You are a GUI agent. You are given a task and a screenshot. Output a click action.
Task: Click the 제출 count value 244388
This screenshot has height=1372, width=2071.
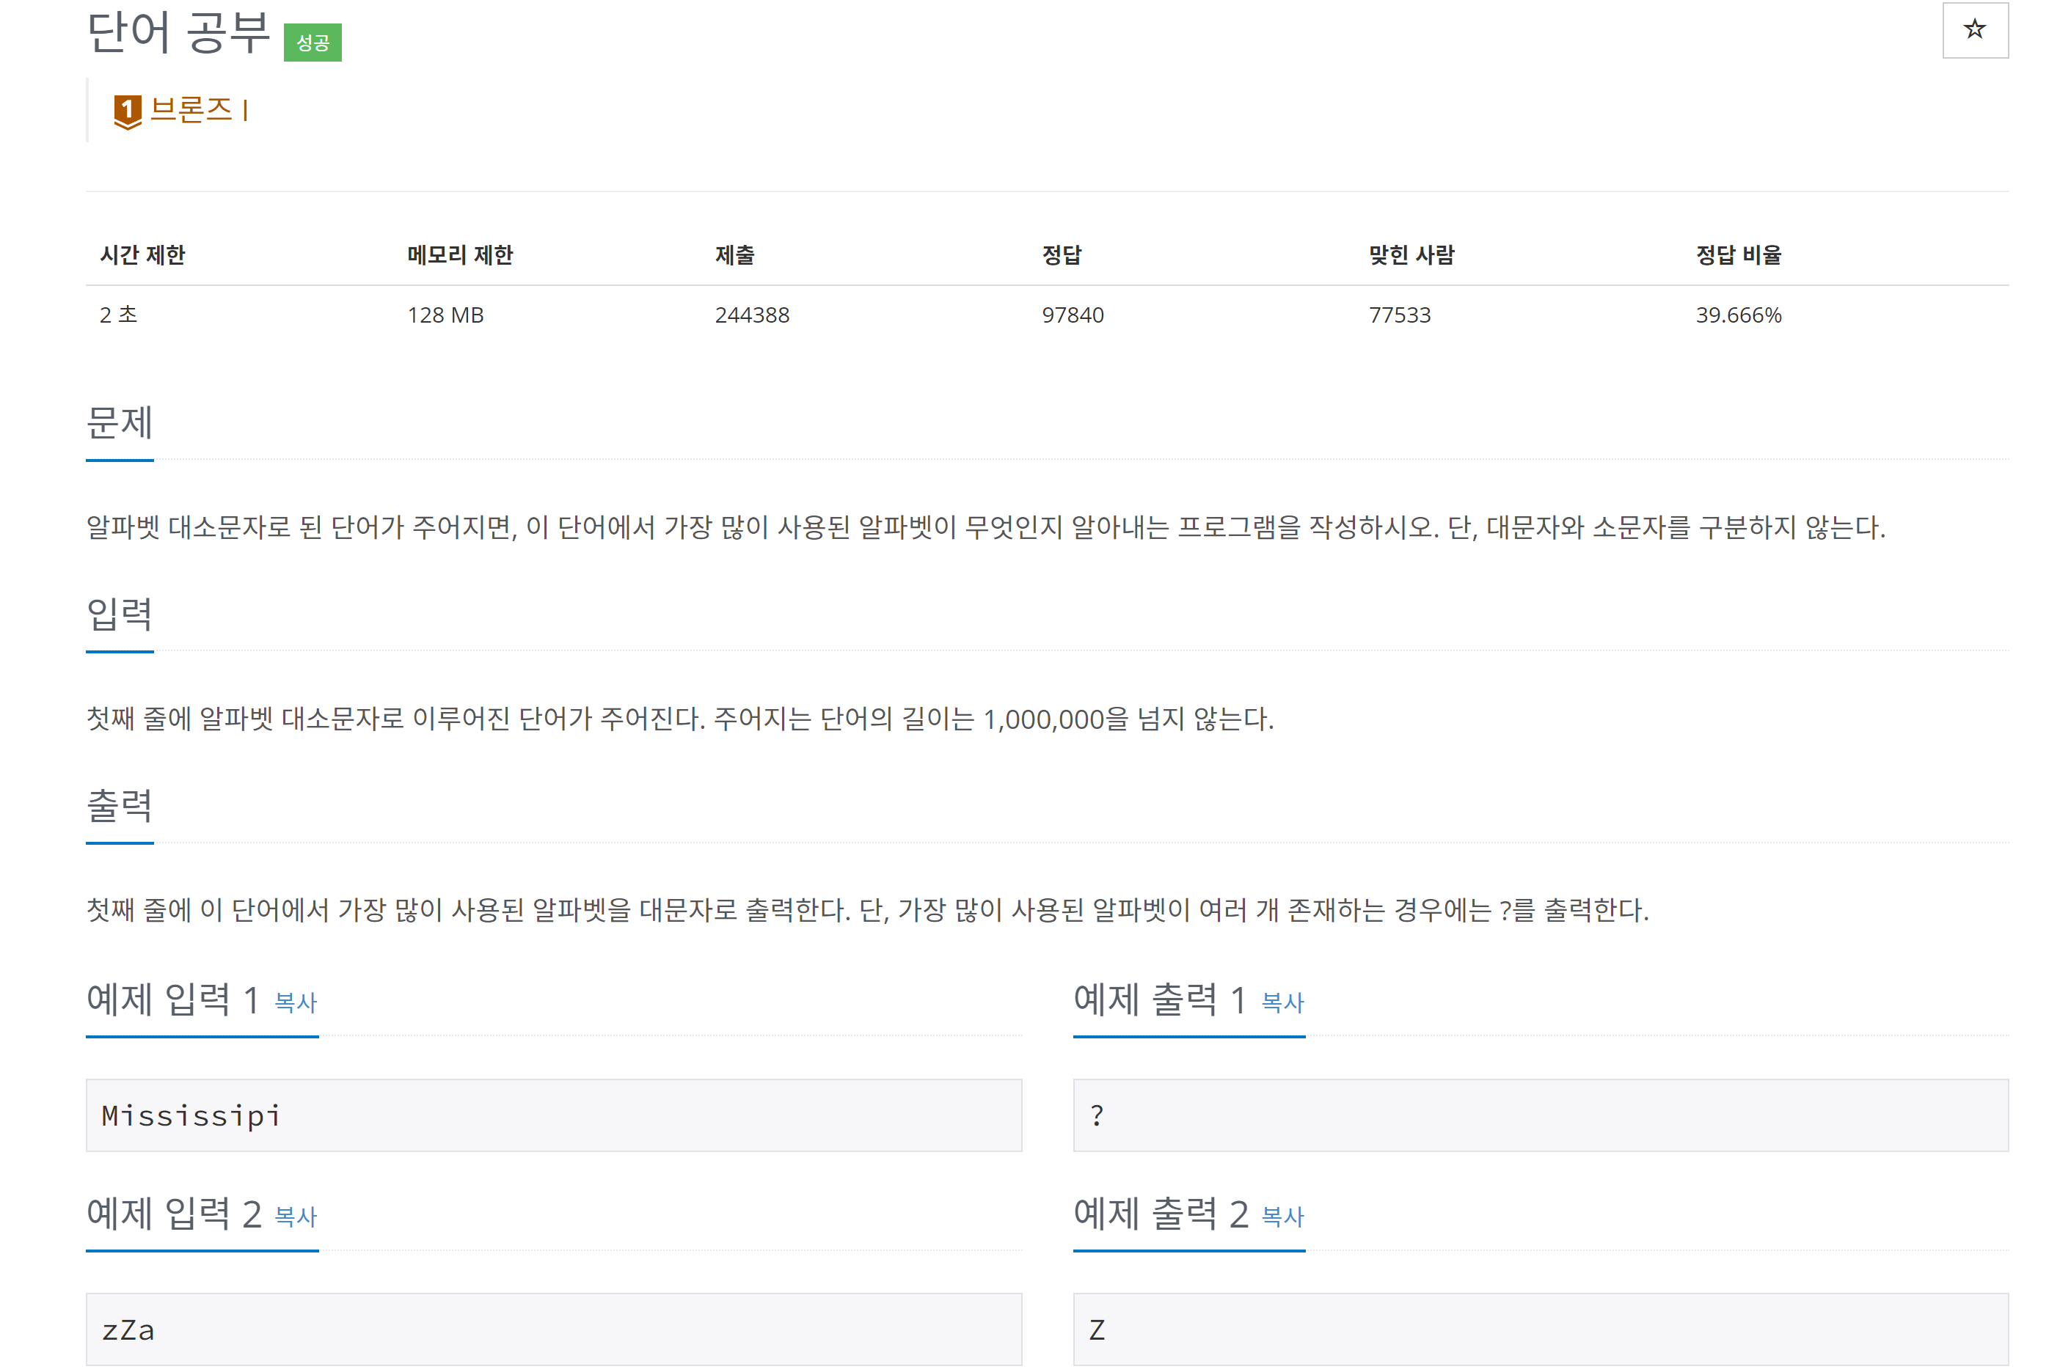coord(752,315)
